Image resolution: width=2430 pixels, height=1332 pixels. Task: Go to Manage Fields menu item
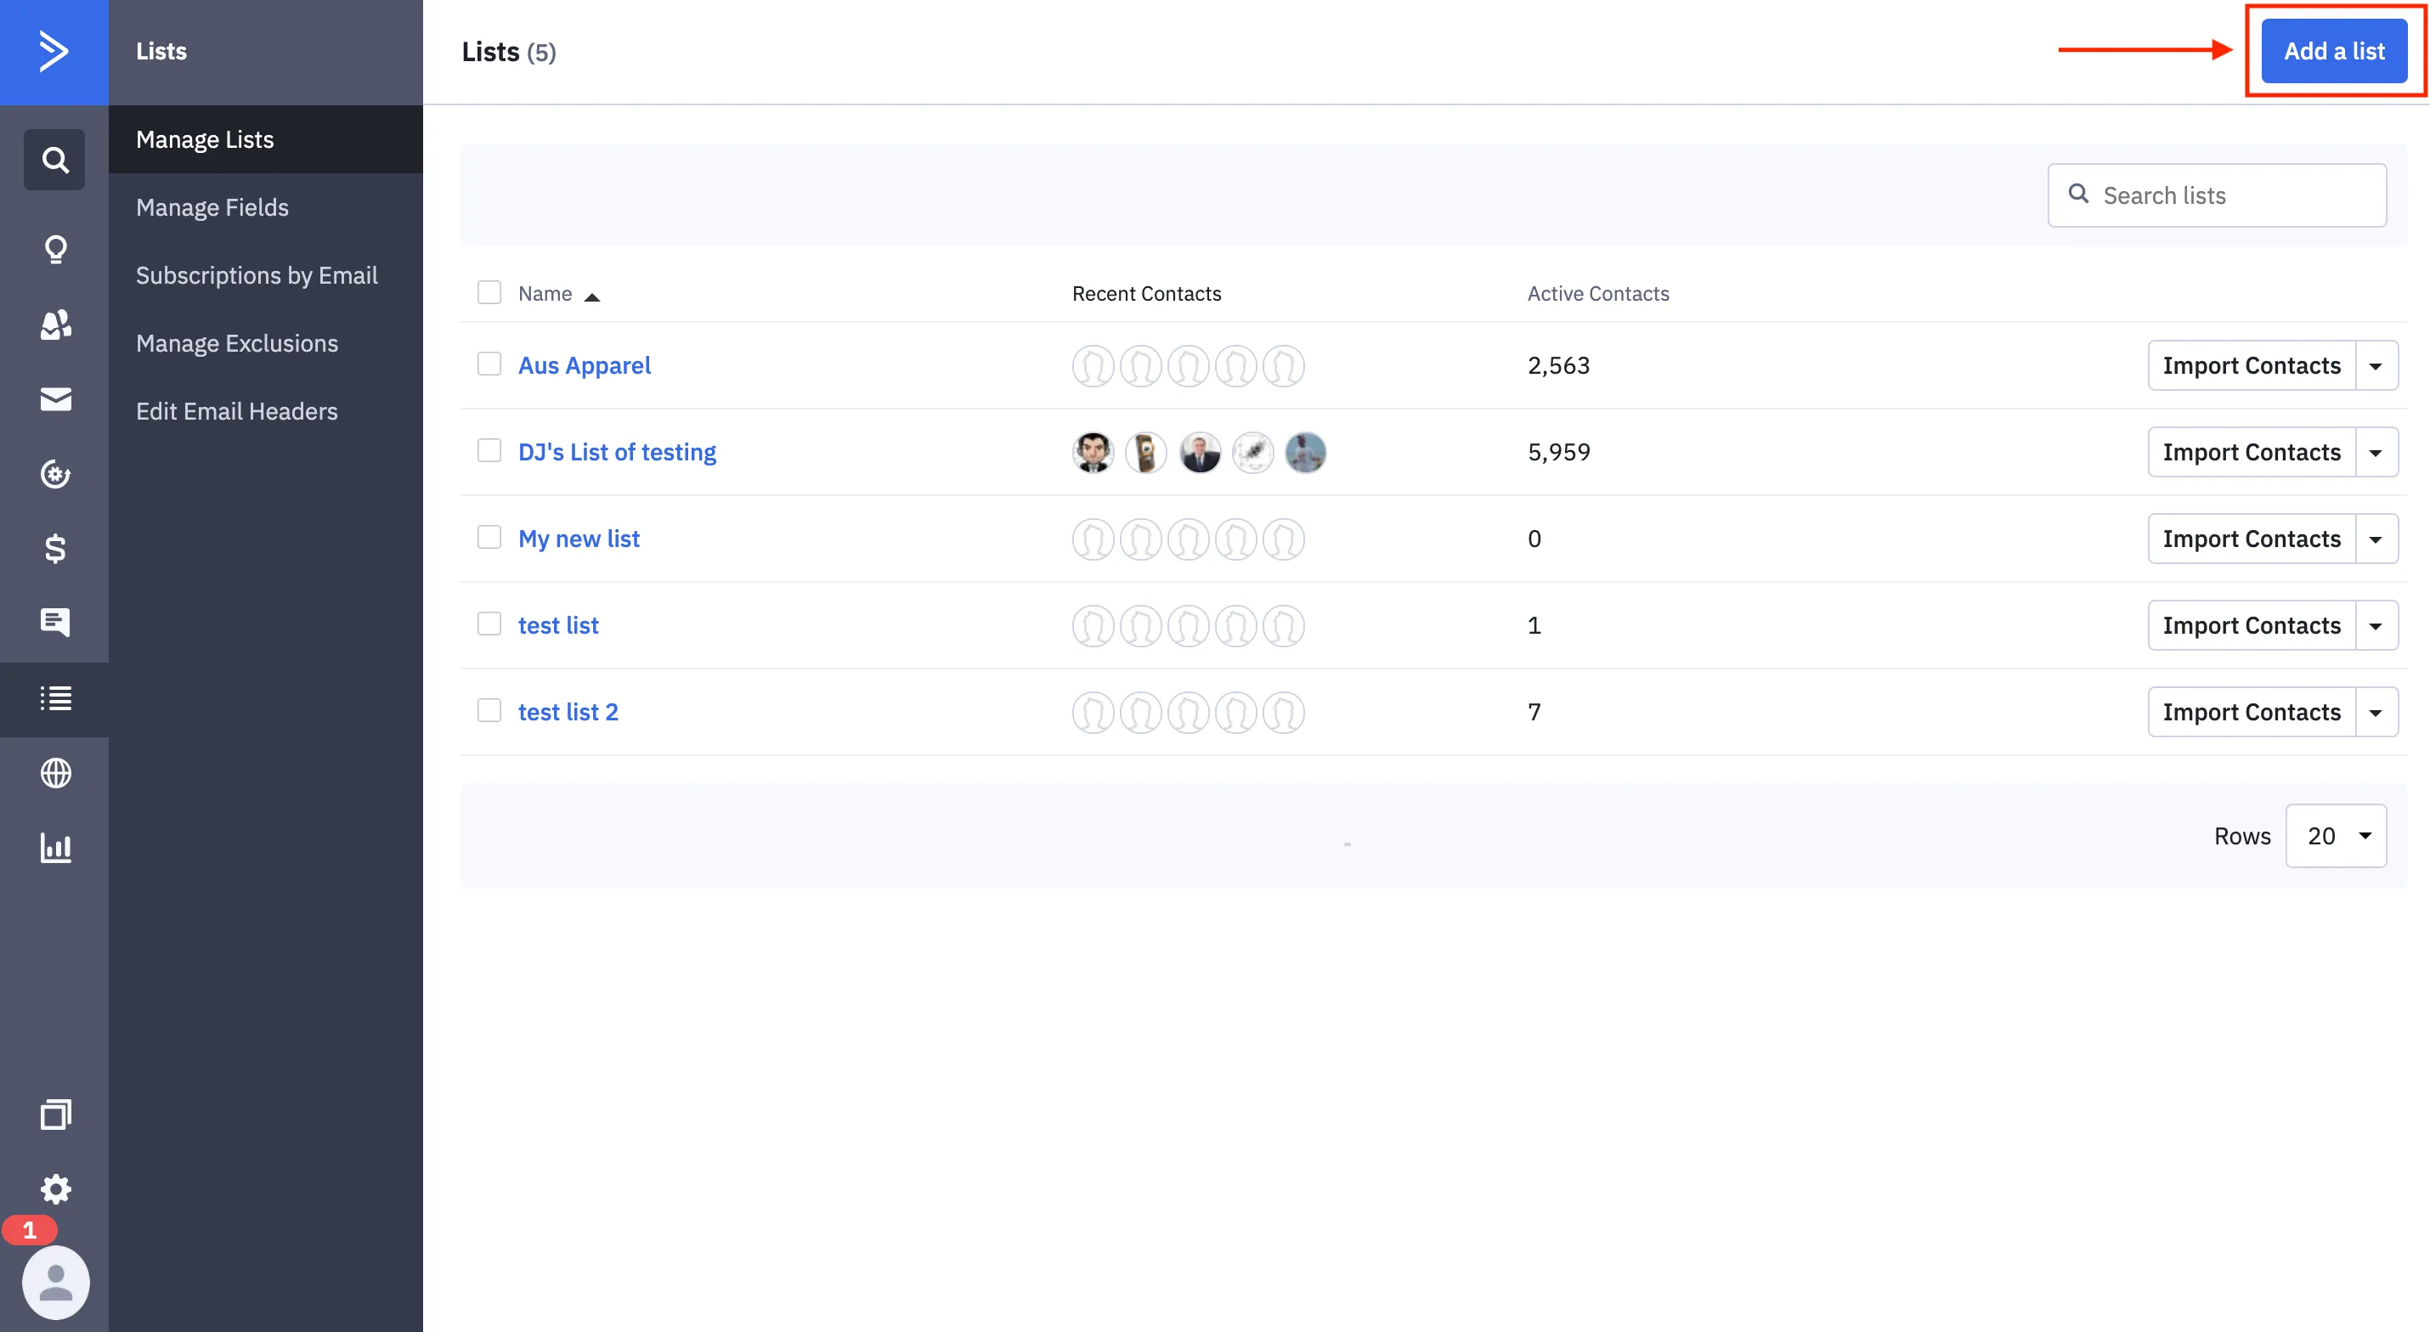point(212,207)
